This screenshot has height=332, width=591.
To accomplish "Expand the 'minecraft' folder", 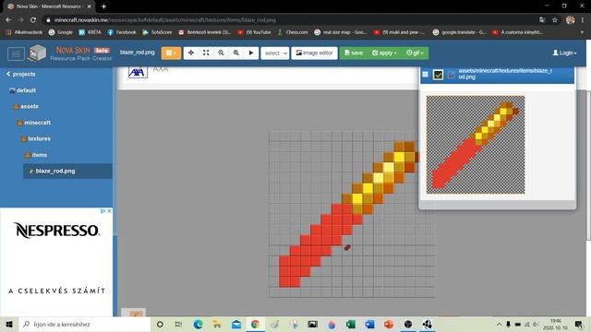I will click(x=33, y=123).
